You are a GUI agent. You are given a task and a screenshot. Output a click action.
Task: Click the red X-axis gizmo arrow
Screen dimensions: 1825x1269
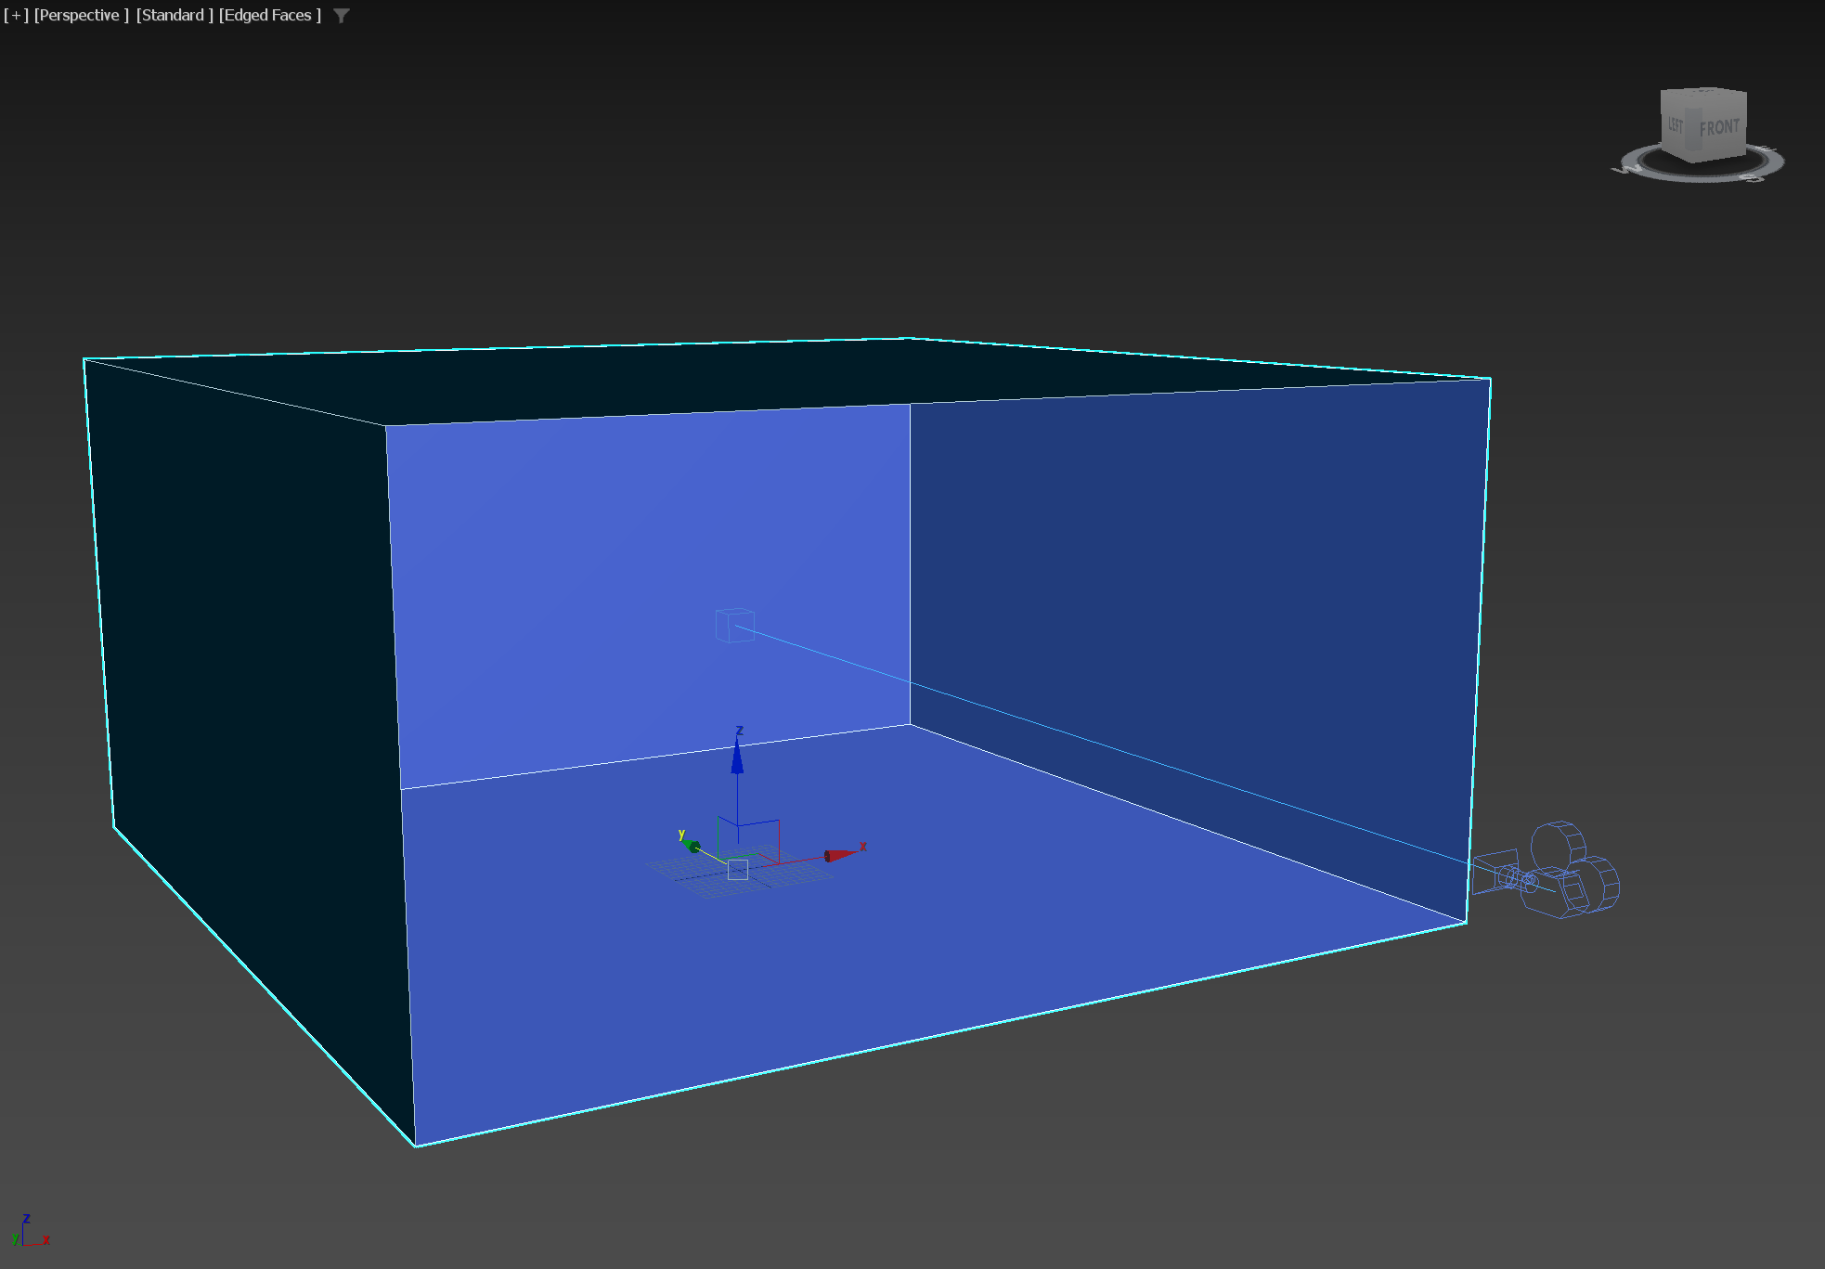[x=840, y=855]
